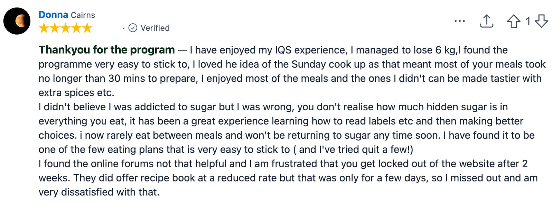This screenshot has height=203, width=553.
Task: Click the Verified label text
Action: point(155,28)
